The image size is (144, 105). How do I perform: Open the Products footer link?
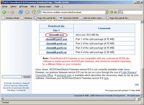[8, 83]
